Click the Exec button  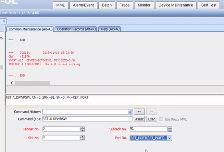(152, 119)
